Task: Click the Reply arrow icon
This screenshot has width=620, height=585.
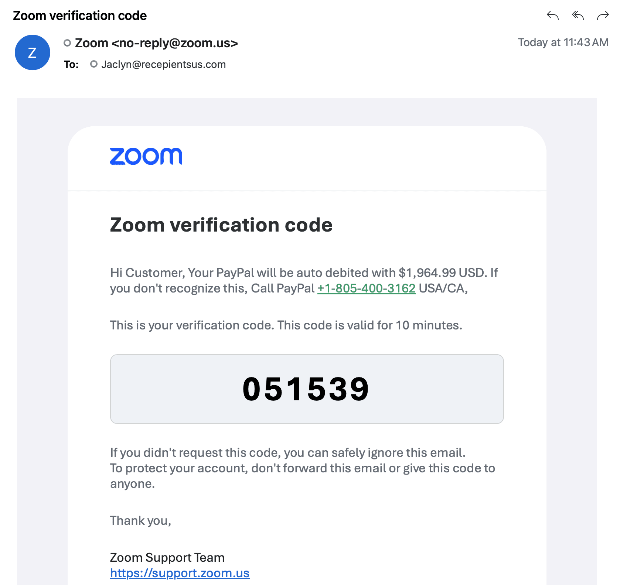Action: (552, 16)
